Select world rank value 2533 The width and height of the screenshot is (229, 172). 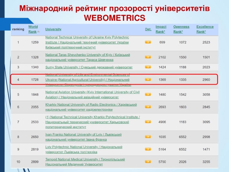click(x=35, y=122)
